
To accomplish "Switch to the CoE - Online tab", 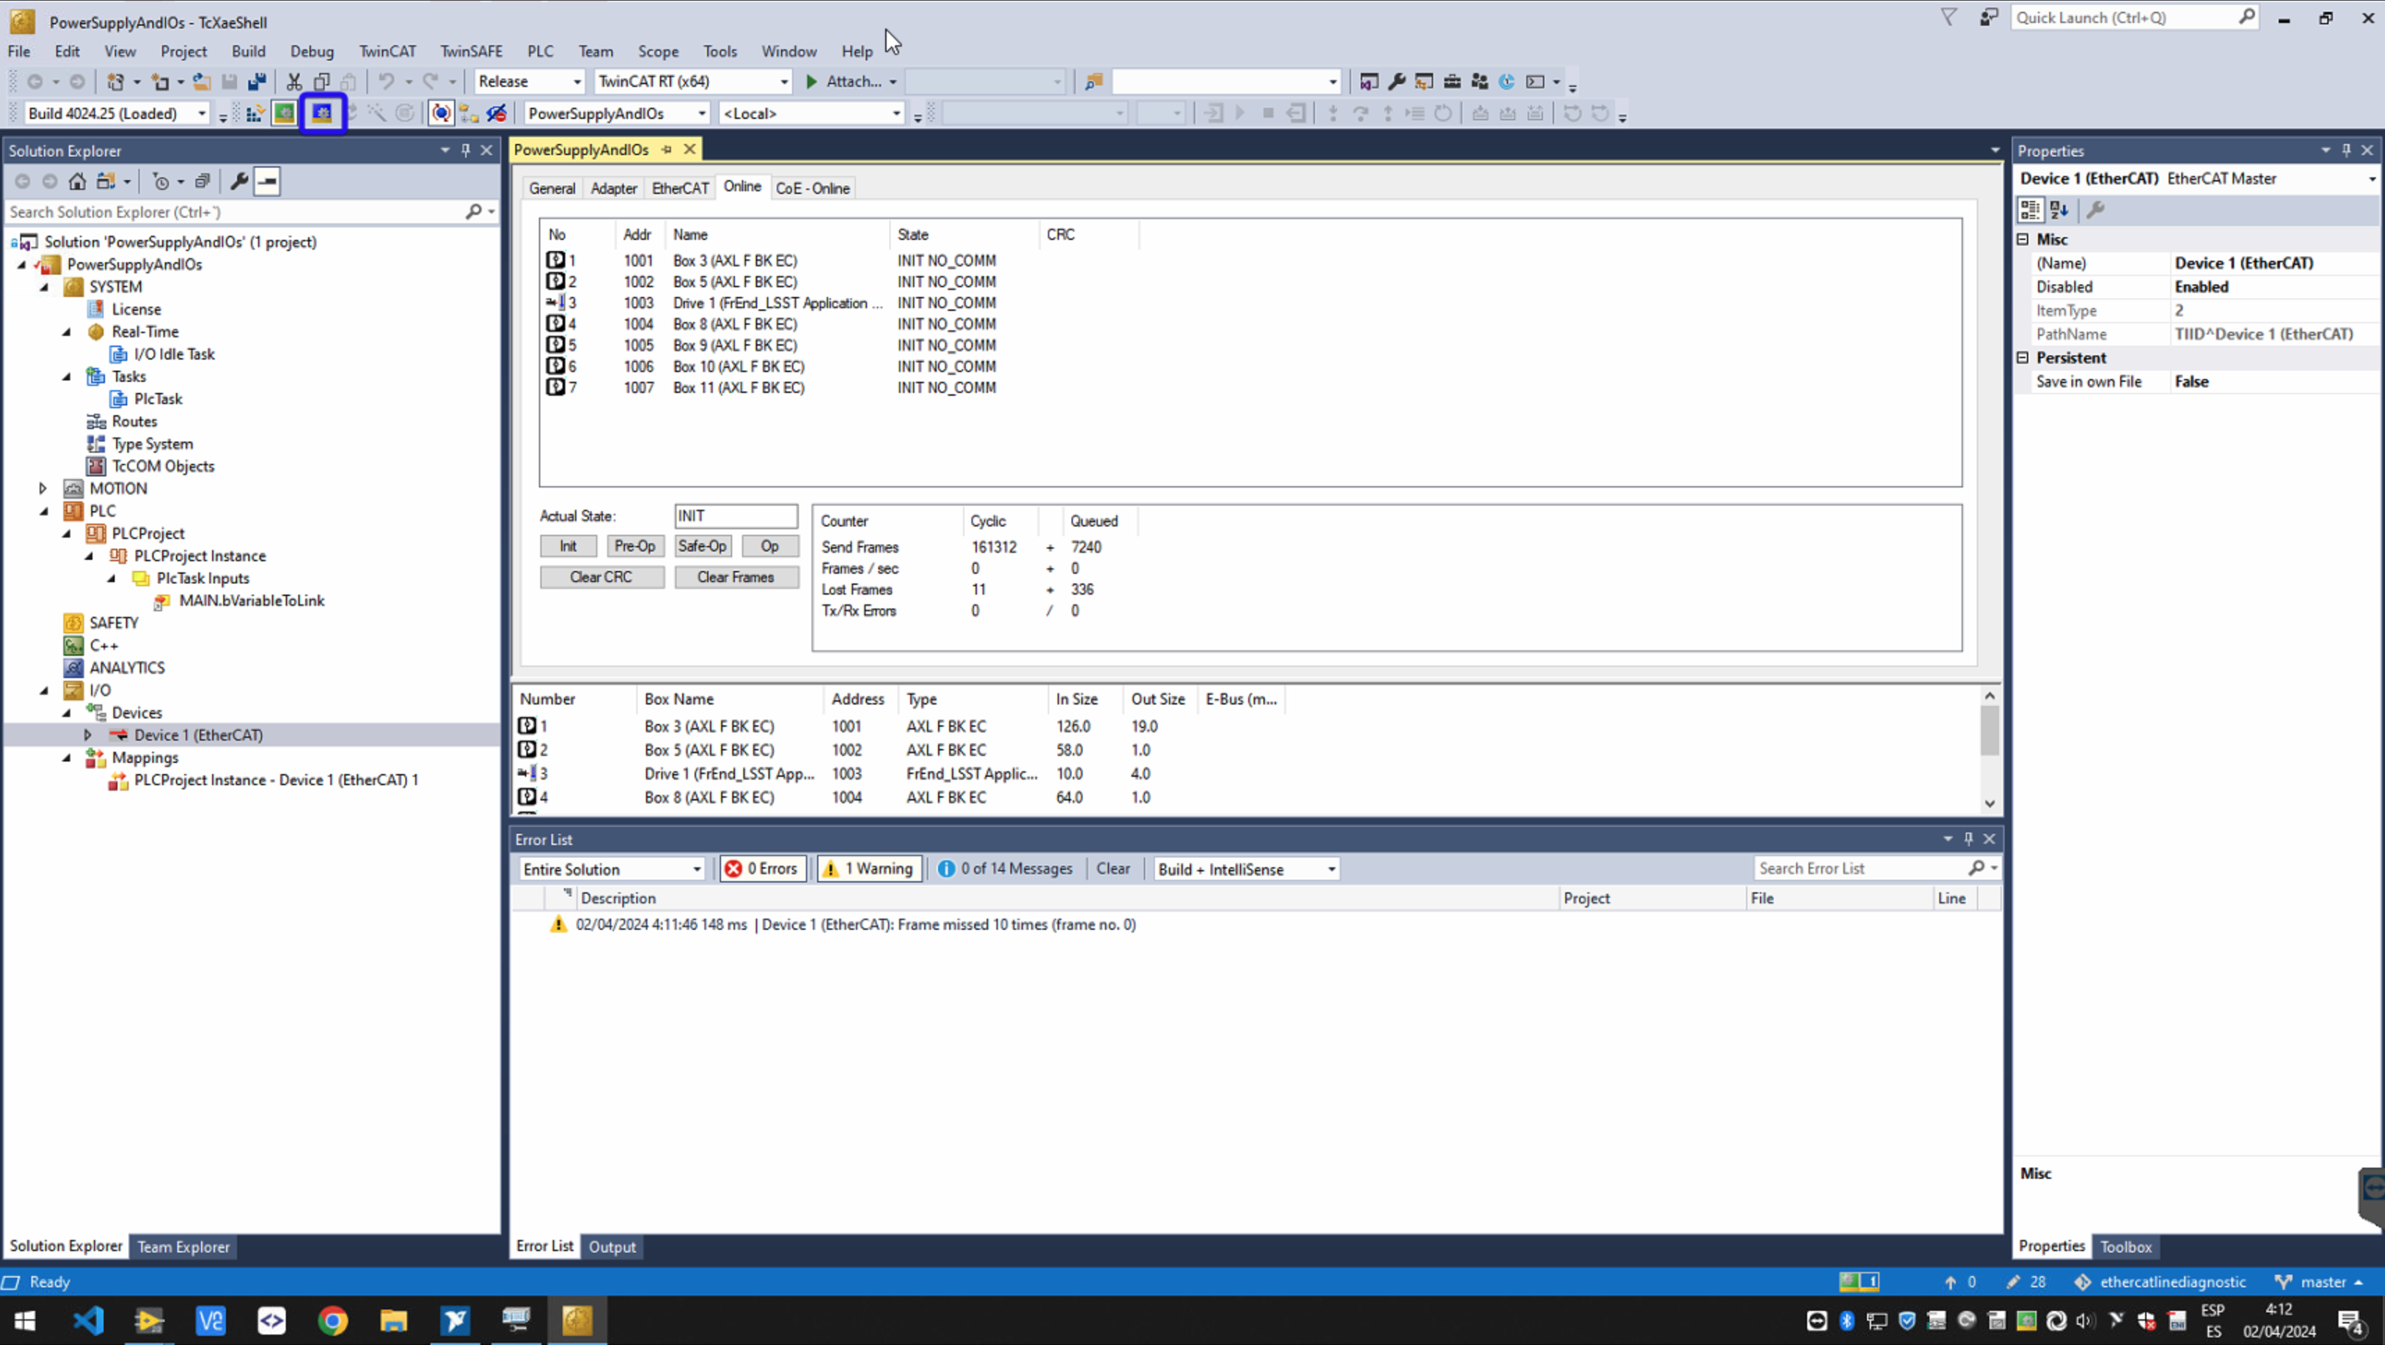I will [812, 188].
